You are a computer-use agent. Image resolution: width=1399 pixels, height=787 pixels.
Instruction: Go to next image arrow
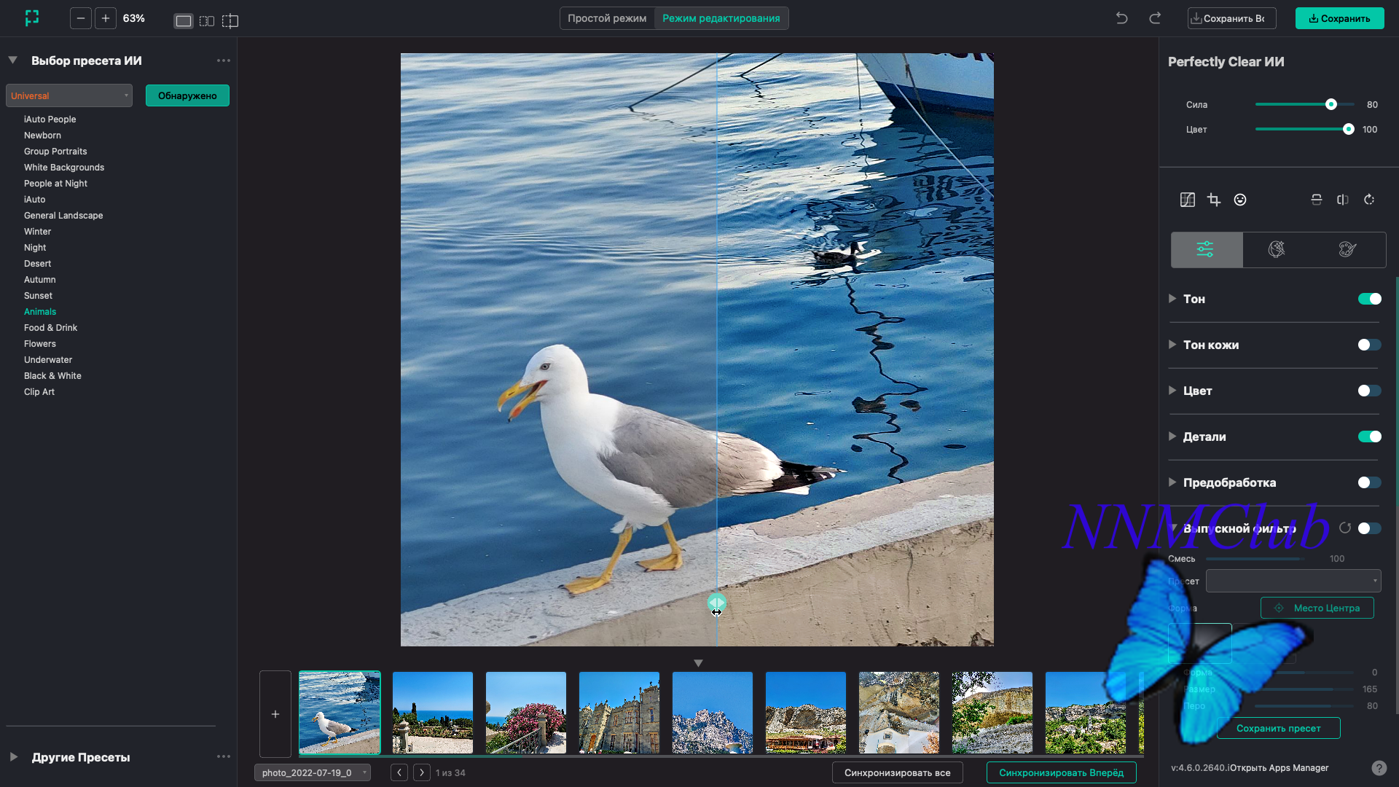tap(422, 772)
